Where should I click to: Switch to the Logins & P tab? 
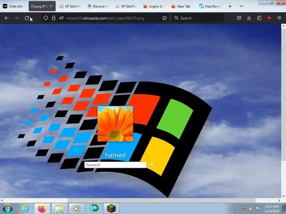(154, 6)
